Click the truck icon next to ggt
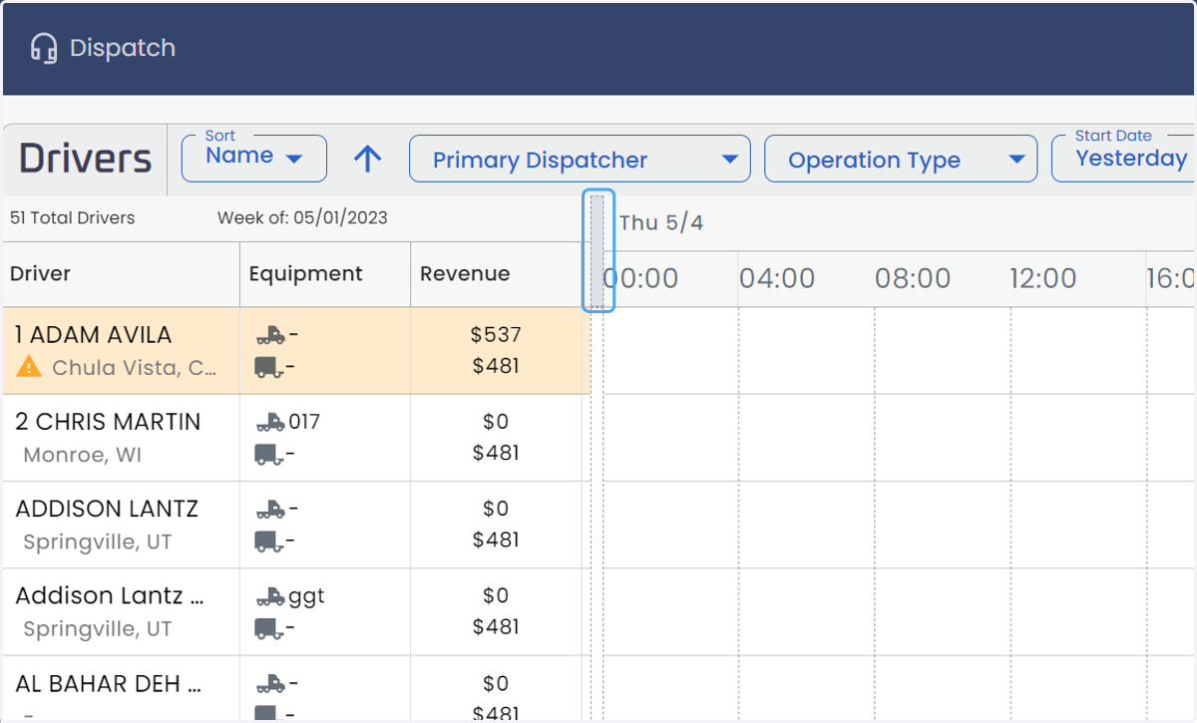 click(270, 596)
